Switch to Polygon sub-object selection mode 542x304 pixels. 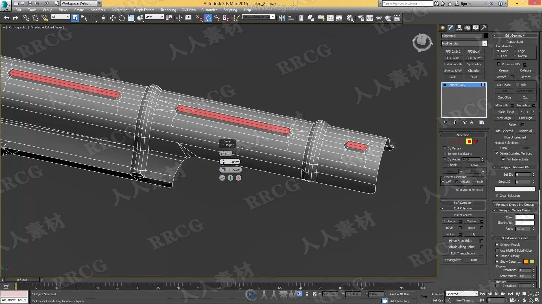click(x=469, y=142)
